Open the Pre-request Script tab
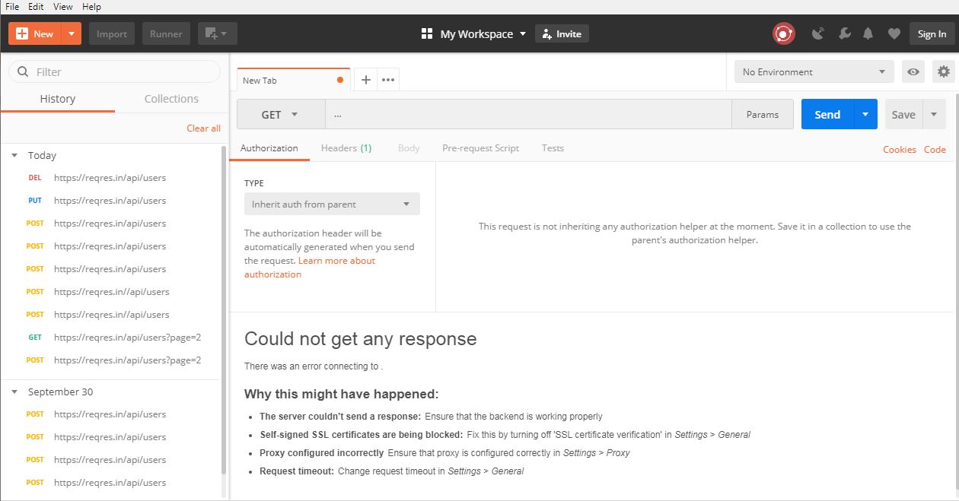The image size is (959, 501). [480, 147]
